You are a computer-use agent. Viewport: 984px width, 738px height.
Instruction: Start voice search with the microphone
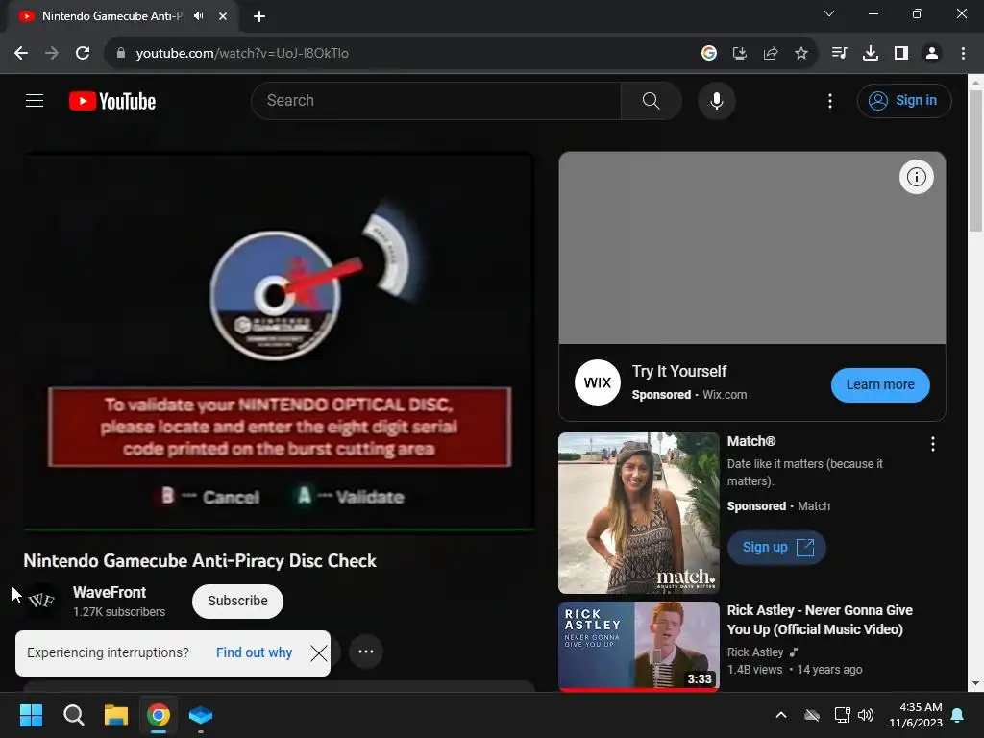[716, 100]
